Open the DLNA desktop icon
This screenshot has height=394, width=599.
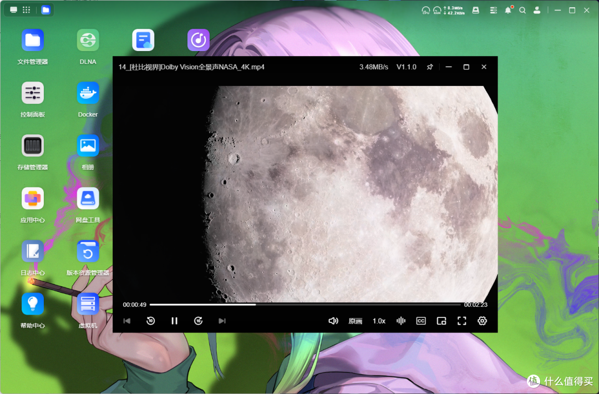(88, 40)
